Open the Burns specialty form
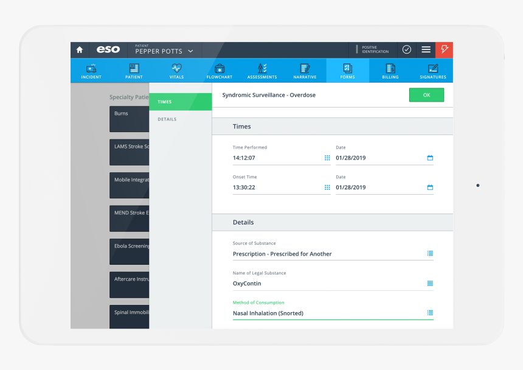Screen dimensions: 523x370 coord(129,119)
